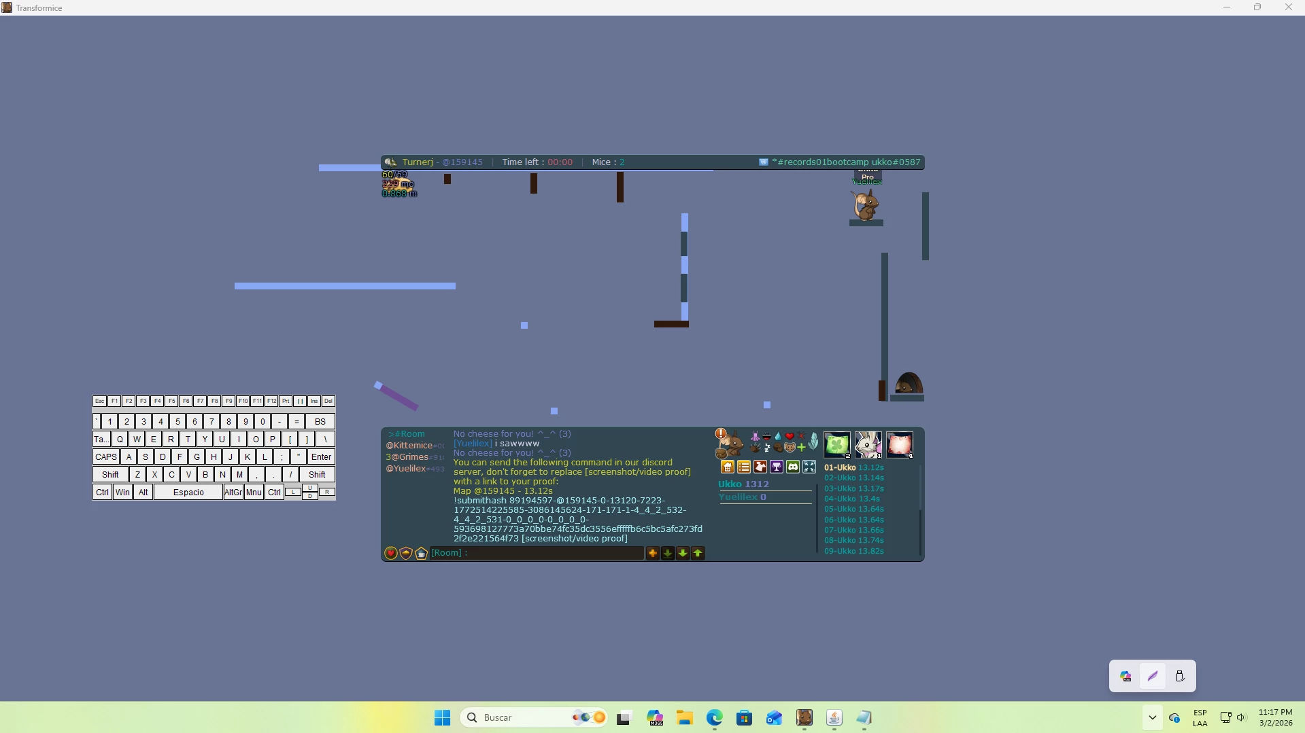Click the Ukko 1312 score entry

744,484
